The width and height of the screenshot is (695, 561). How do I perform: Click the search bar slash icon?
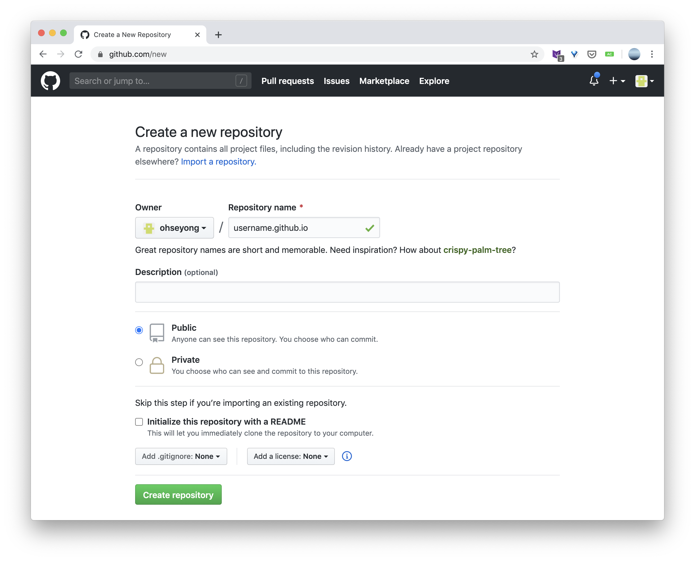241,81
